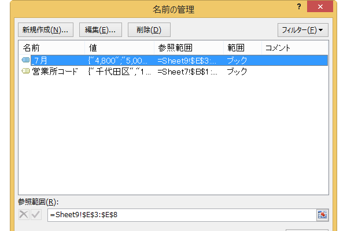Open the 編集(E)... dialog button
Viewport: 347px width, 231px height.
pyautogui.click(x=101, y=30)
